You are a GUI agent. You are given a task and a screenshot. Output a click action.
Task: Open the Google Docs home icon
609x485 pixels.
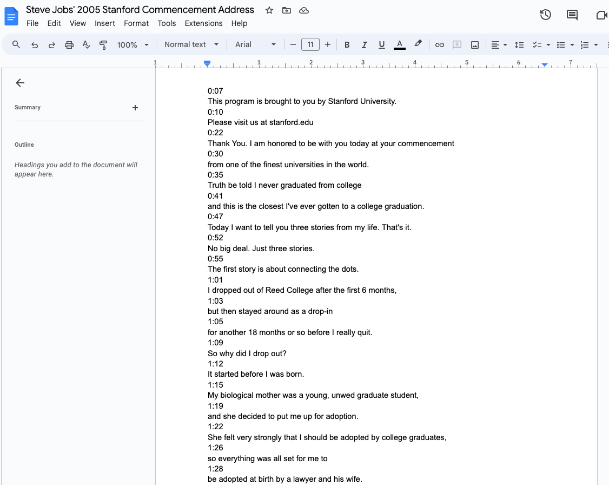pyautogui.click(x=11, y=16)
